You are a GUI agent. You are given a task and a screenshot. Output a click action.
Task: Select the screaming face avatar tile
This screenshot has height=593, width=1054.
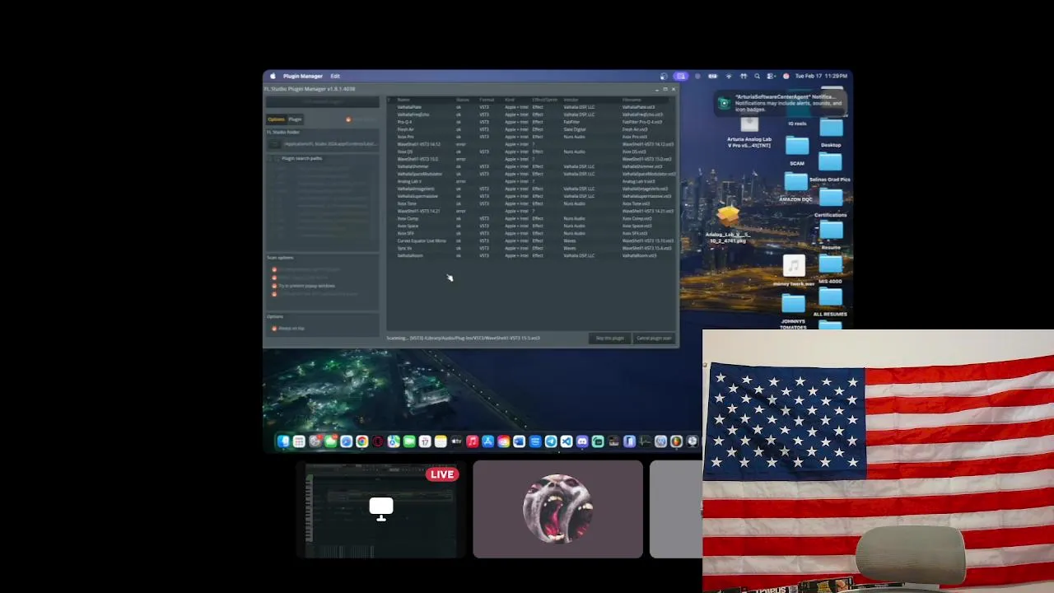click(557, 509)
